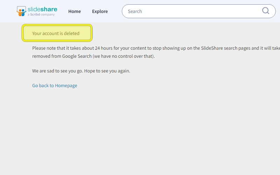Image resolution: width=280 pixels, height=175 pixels.
Task: Click the 'Please note that it takes about 24 hours' line
Action: tap(156, 48)
